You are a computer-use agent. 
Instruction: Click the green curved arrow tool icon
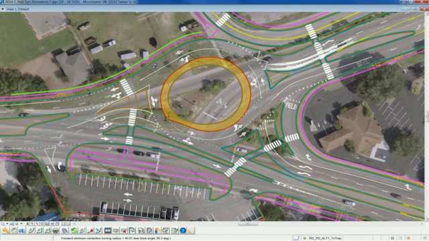point(74,230)
